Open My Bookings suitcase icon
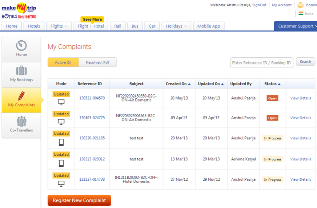Screen dimensions: 317x208 tap(21, 70)
